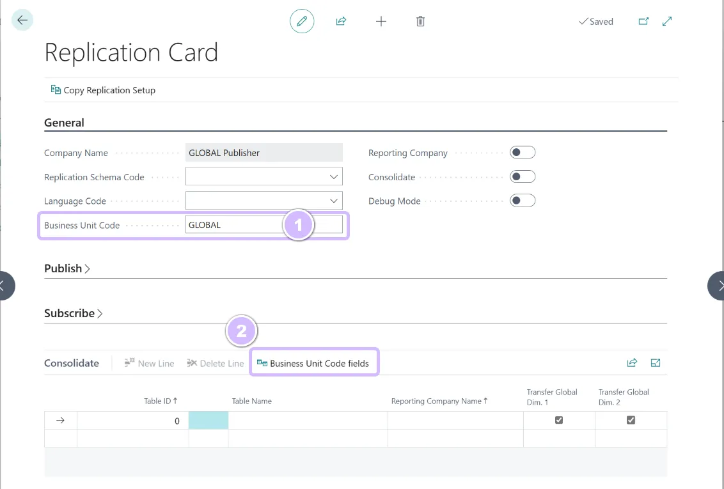Click share icon in Consolidate section
724x489 pixels.
point(632,363)
